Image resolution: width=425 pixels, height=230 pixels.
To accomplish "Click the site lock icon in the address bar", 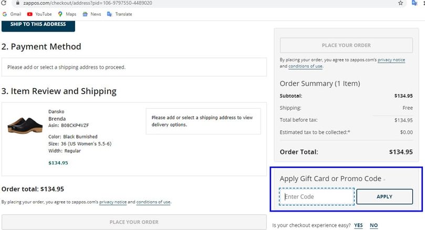I will pyautogui.click(x=18, y=3).
